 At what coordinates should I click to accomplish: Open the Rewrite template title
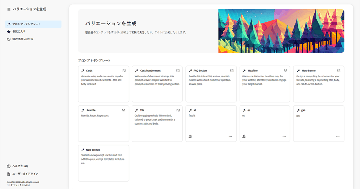91,110
